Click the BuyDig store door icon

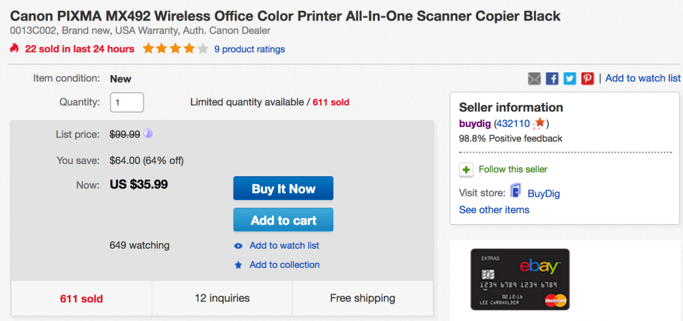(x=516, y=192)
